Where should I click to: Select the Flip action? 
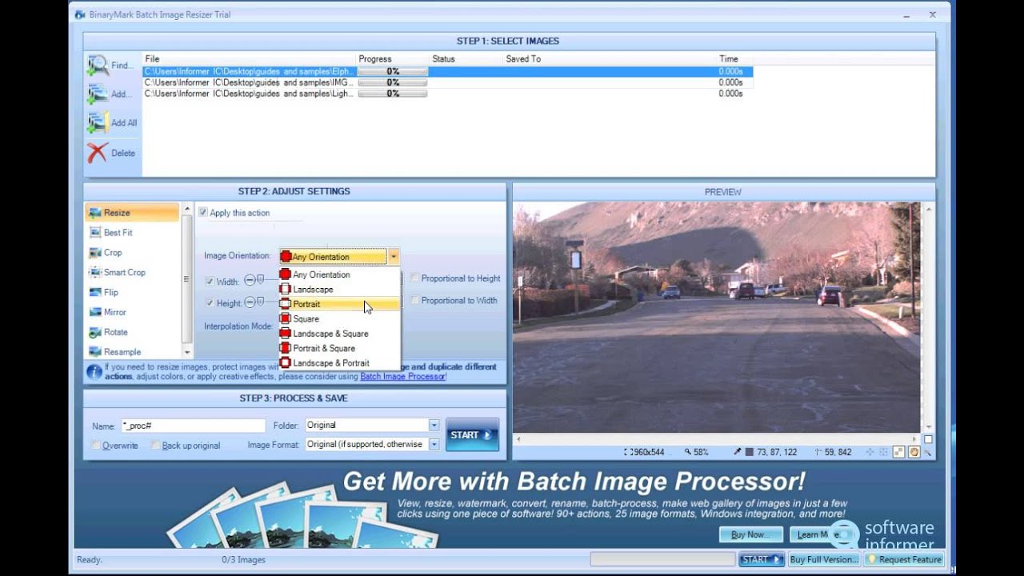[132, 293]
